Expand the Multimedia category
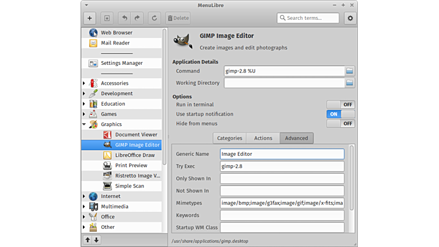 [x=84, y=207]
